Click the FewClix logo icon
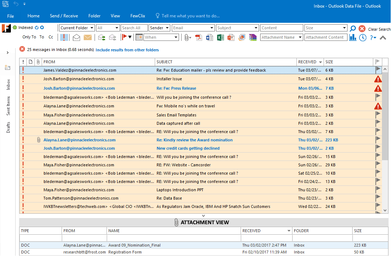The image size is (391, 256). [6, 28]
